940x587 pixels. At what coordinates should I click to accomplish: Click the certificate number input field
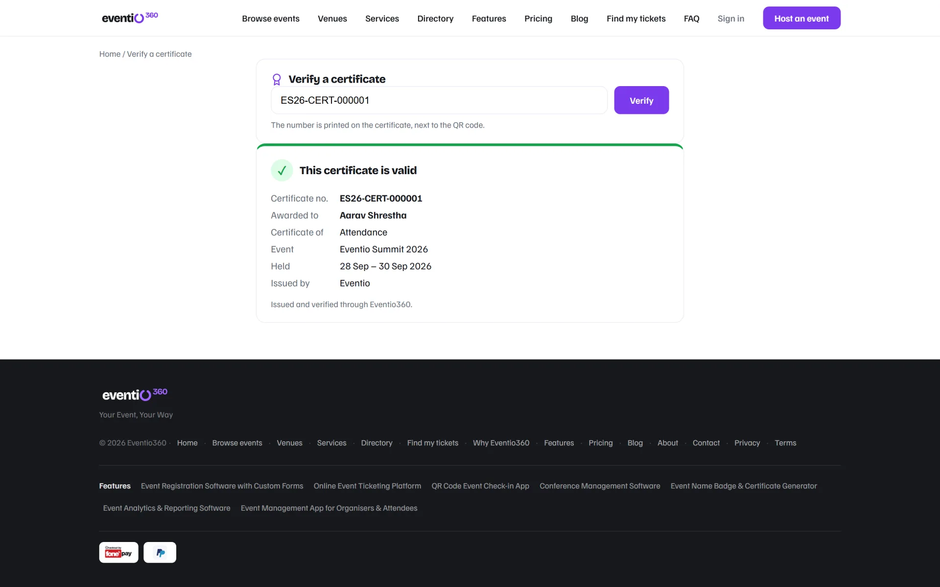coord(439,100)
